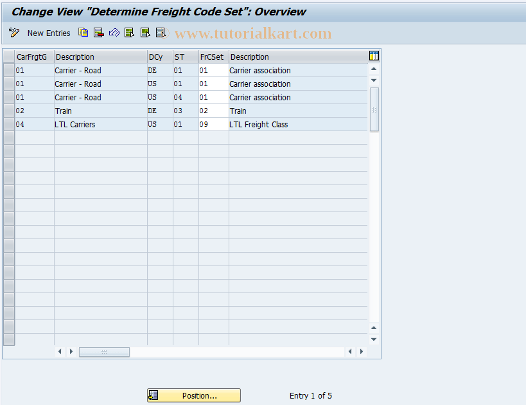Select the row marker for LTL Carriers

point(9,124)
